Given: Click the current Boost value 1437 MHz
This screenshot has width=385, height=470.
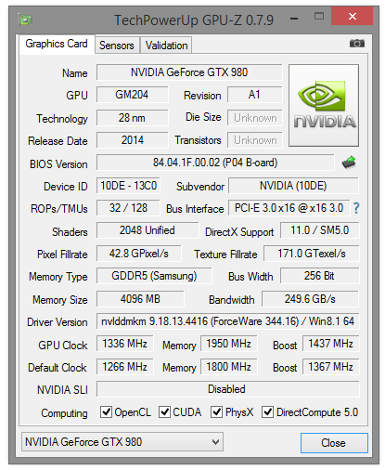Looking at the screenshot, I should (330, 344).
